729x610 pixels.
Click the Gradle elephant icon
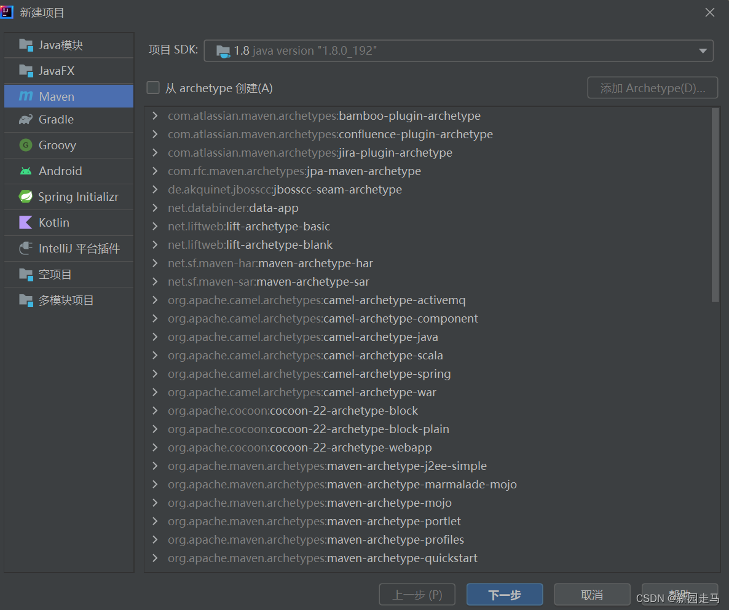point(26,119)
